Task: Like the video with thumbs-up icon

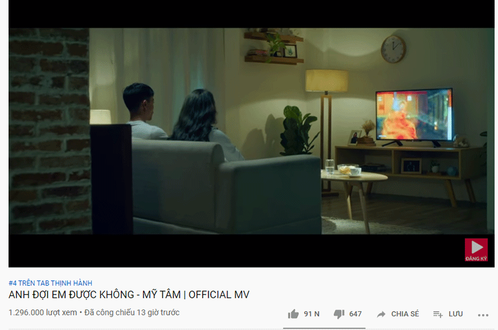Action: (x=293, y=314)
